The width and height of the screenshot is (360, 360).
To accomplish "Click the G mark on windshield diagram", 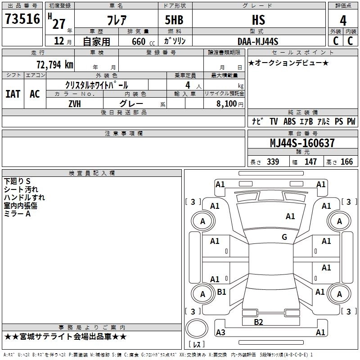I will (284, 237).
